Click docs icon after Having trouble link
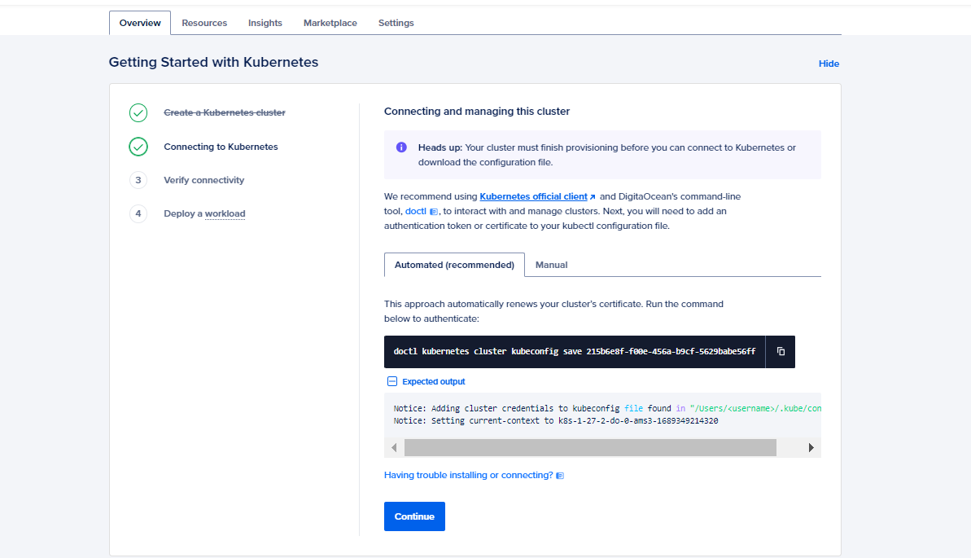This screenshot has width=971, height=558. point(560,476)
